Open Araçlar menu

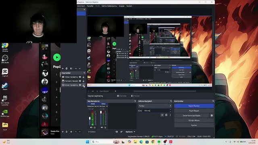[x=122, y=6]
